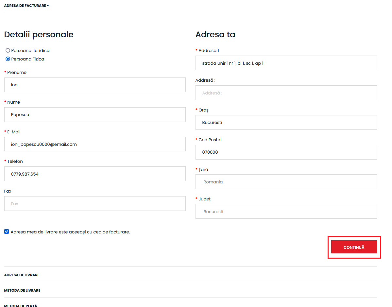Image resolution: width=392 pixels, height=307 pixels.
Task: Select the Persoana Fizica radio button
Action: coord(8,59)
